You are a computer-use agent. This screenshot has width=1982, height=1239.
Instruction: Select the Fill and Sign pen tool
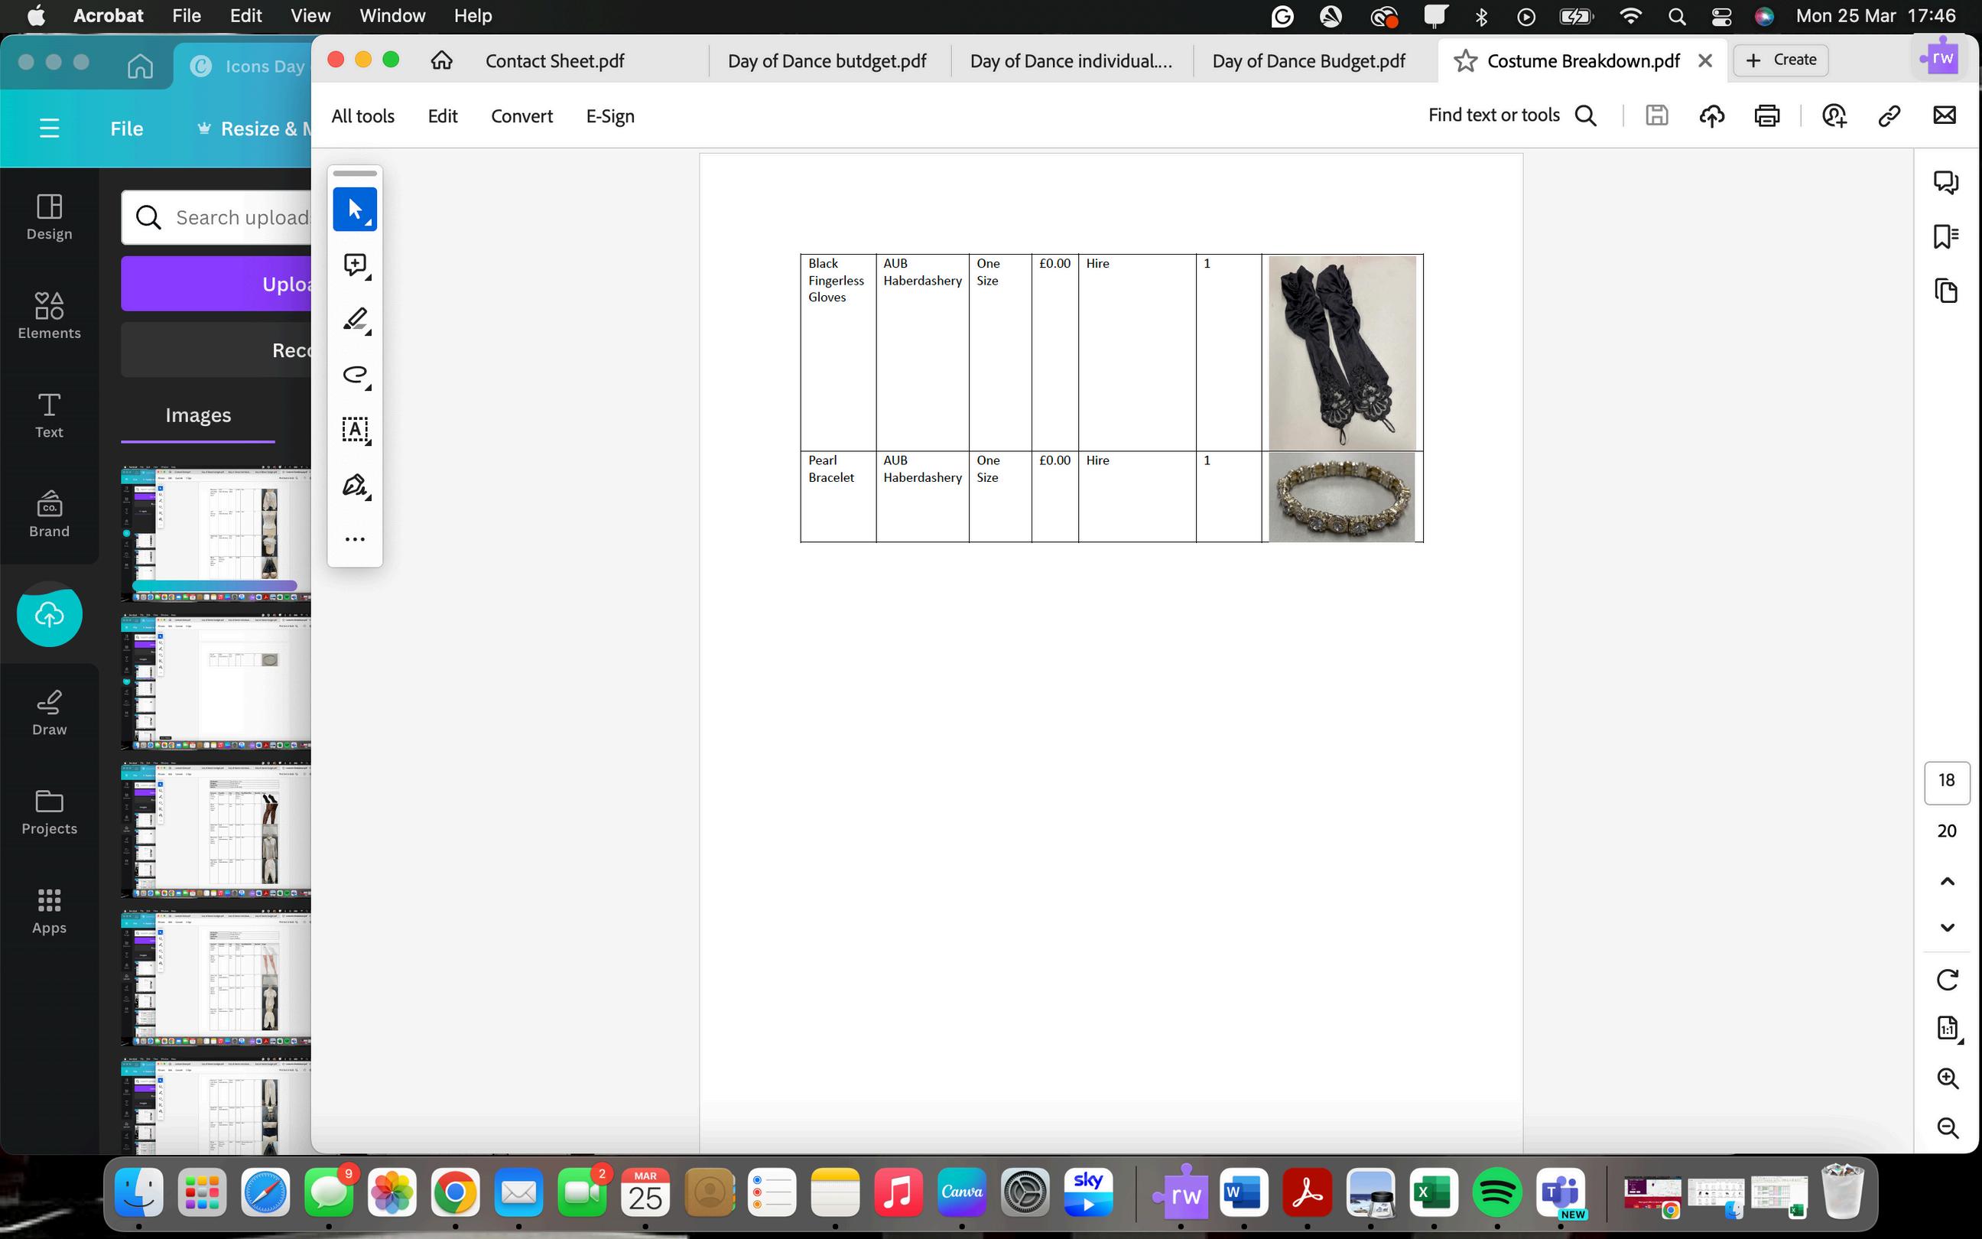coord(355,485)
